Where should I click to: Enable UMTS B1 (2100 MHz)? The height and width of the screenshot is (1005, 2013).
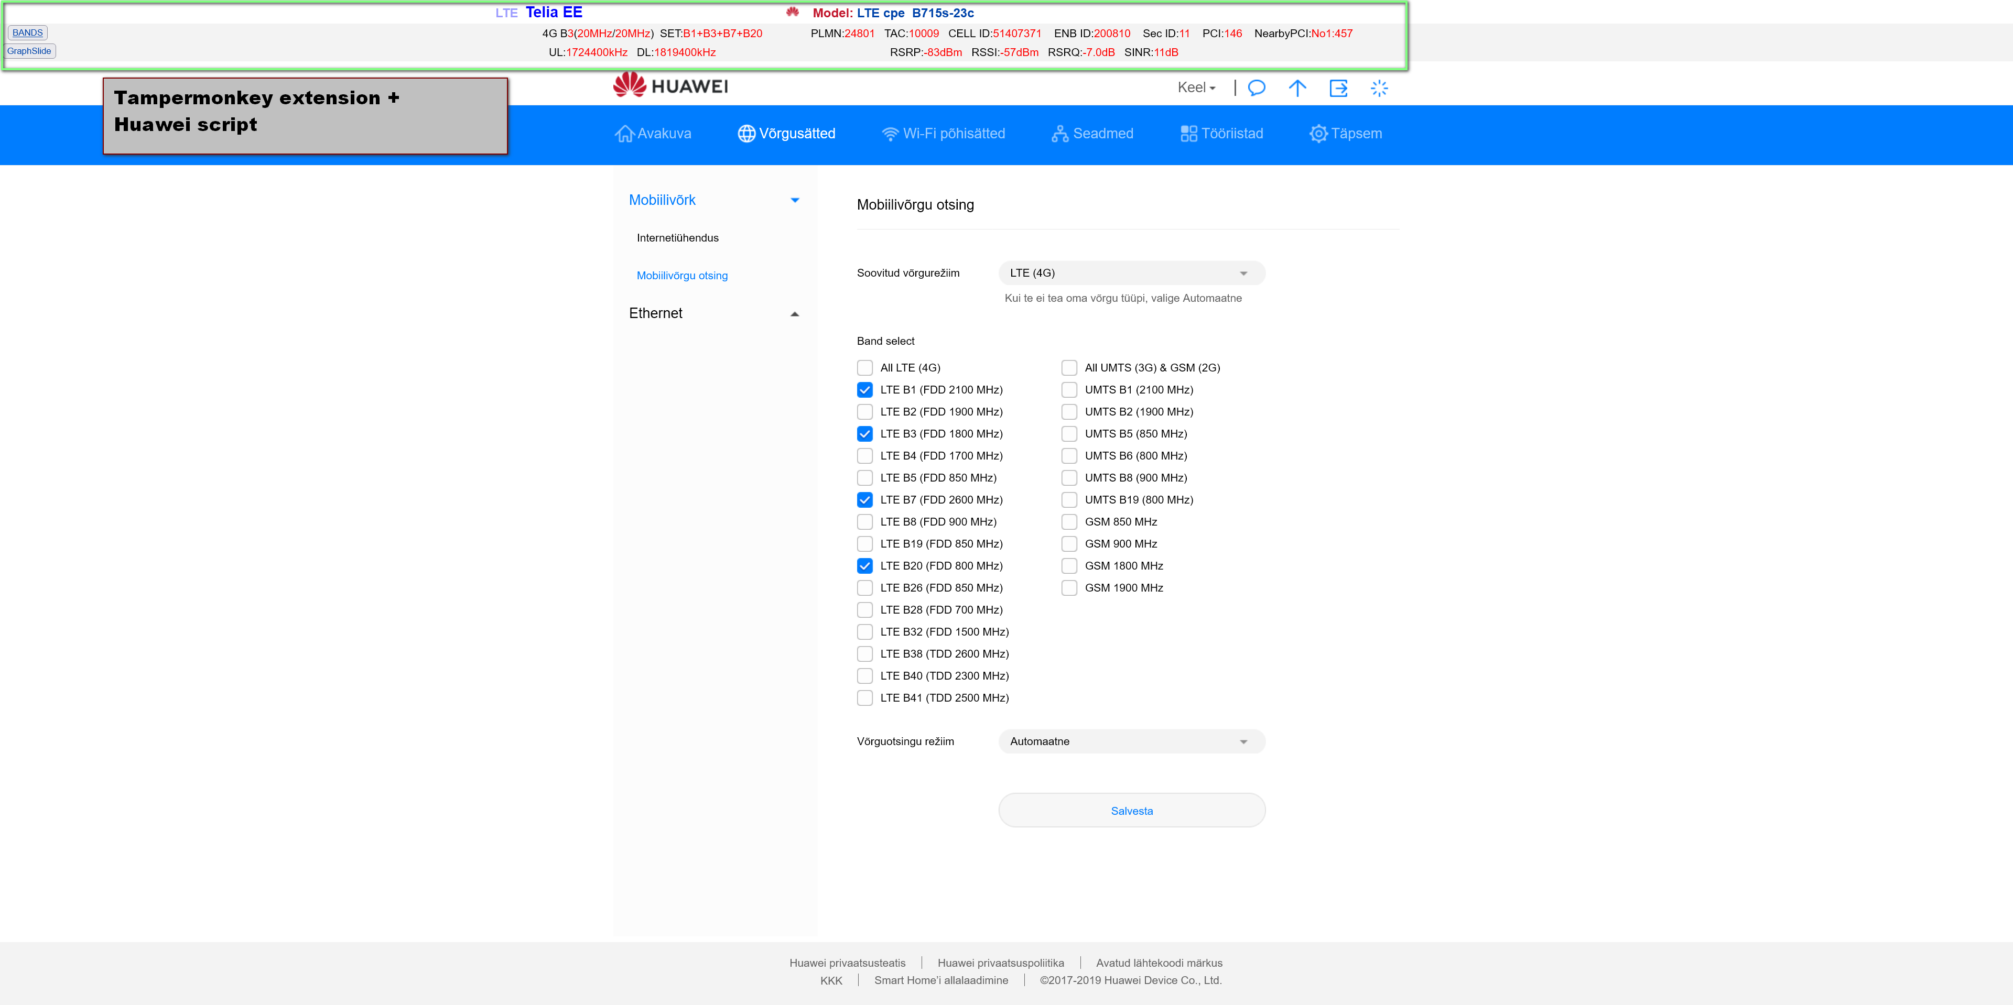click(x=1070, y=390)
